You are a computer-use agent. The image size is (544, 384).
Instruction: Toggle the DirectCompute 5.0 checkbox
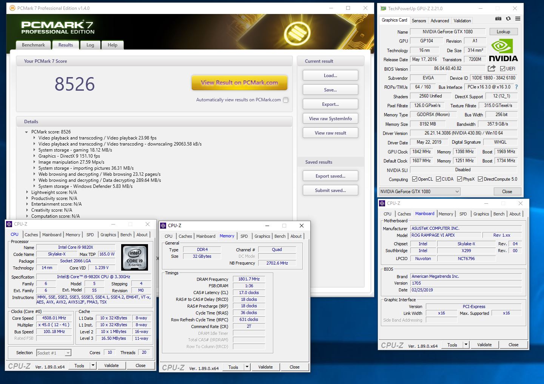480,179
